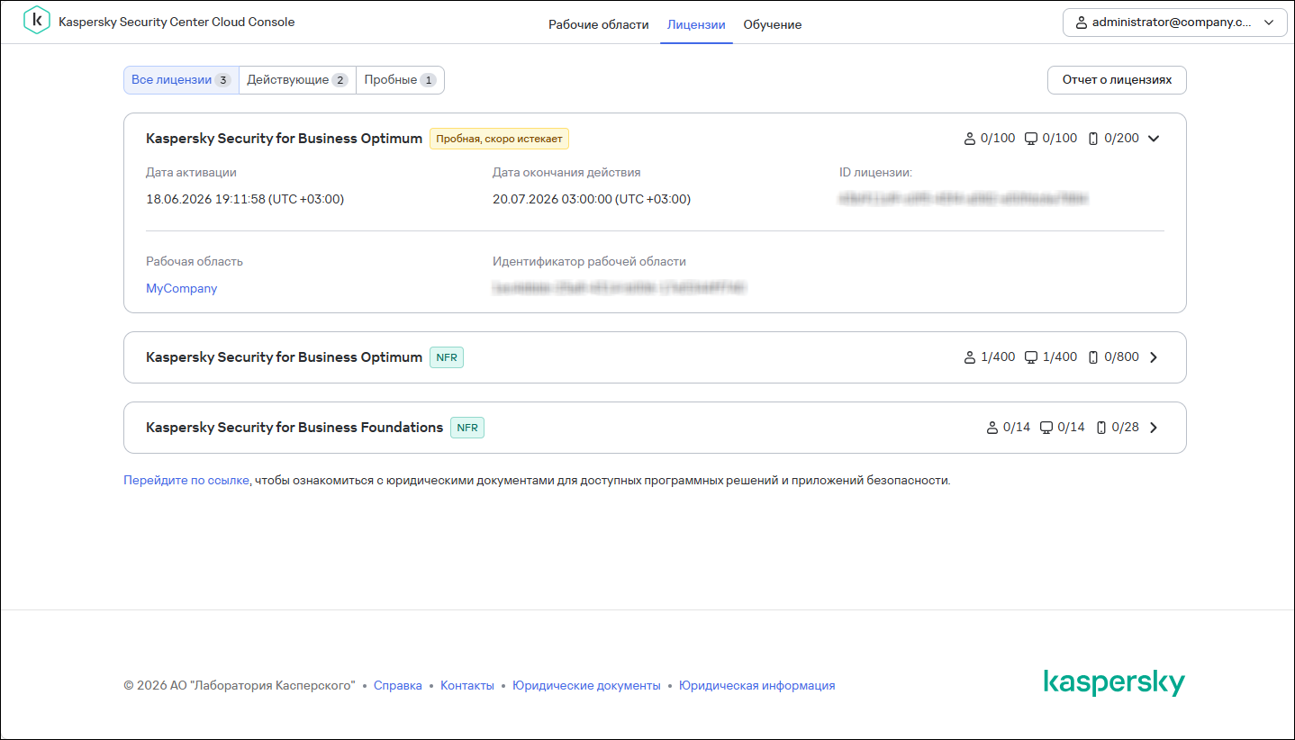Viewport: 1295px width, 740px height.
Task: Filter by Пробные licenses
Action: coord(400,80)
